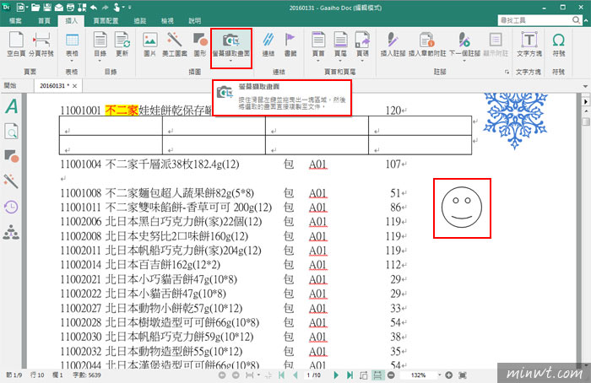Close the 20160131 document tab

[x=74, y=86]
